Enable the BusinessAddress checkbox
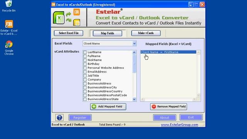The width and height of the screenshot is (247, 139). (85, 83)
